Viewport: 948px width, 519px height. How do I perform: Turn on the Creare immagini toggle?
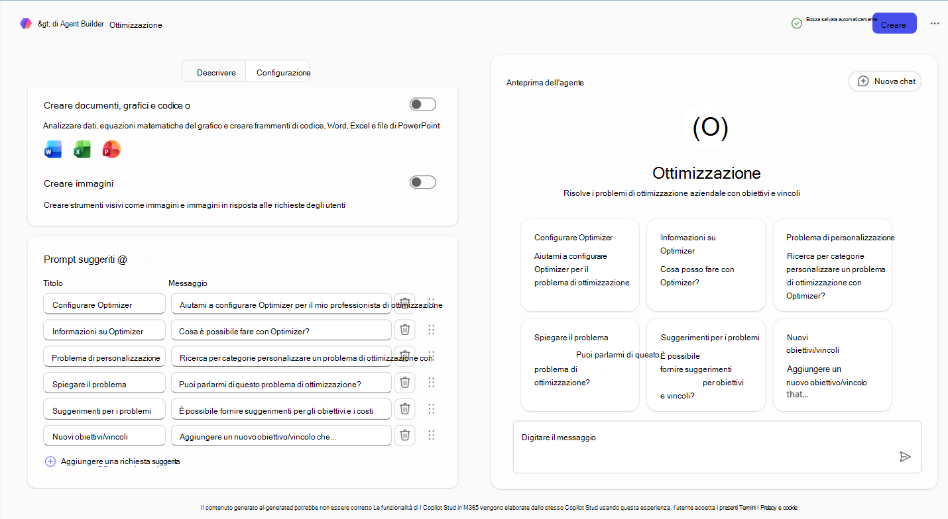[x=423, y=182]
